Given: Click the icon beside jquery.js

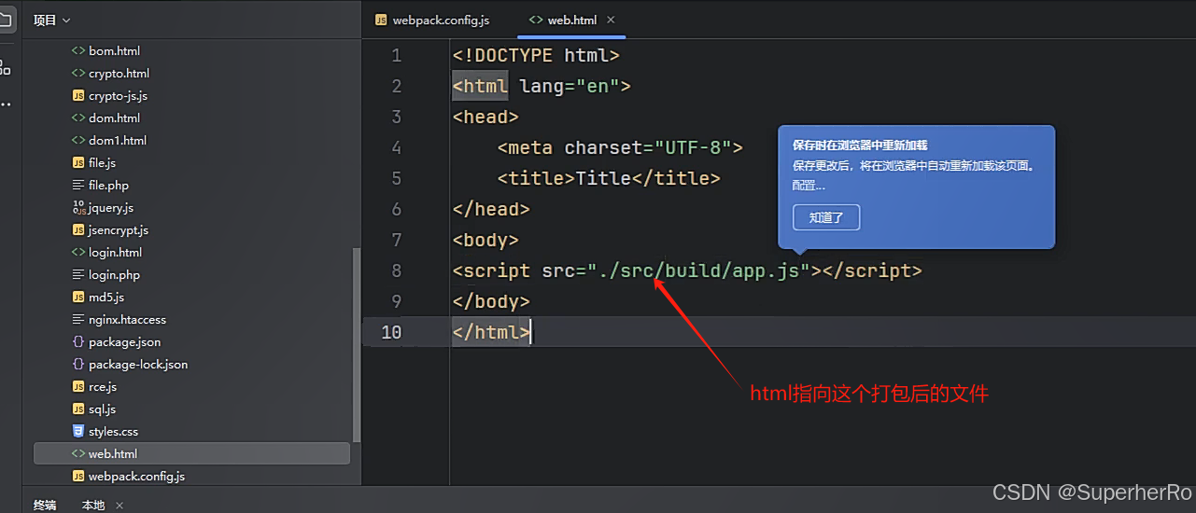Looking at the screenshot, I should (x=78, y=208).
